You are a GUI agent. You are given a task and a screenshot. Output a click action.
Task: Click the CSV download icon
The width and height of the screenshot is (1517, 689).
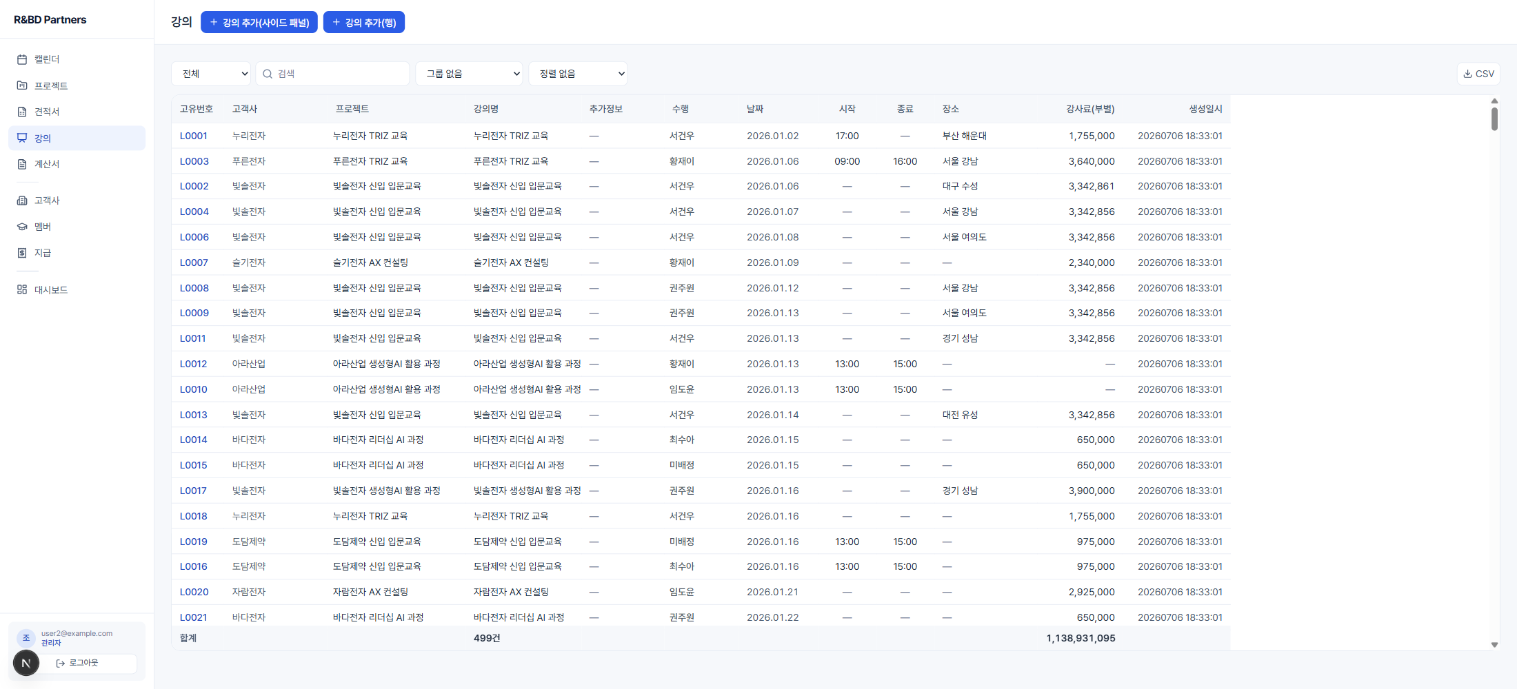click(1468, 74)
